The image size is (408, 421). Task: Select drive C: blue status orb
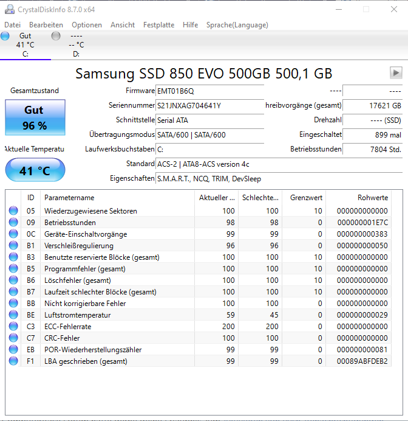(x=5, y=36)
